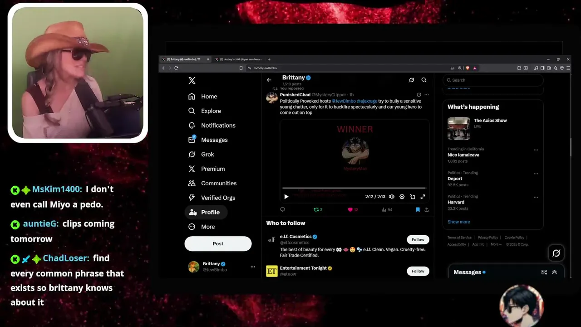This screenshot has width=581, height=327.
Task: Open PunishedChad's avatar
Action: pyautogui.click(x=272, y=97)
